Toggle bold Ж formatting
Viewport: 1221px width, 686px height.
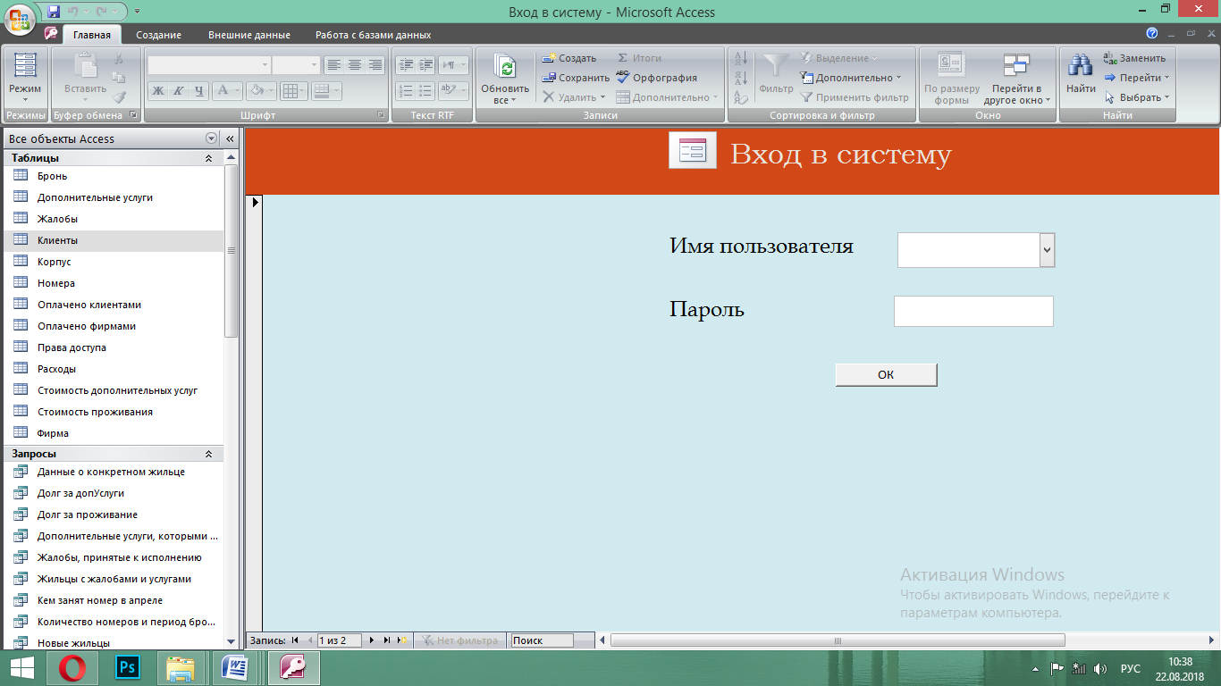point(157,90)
